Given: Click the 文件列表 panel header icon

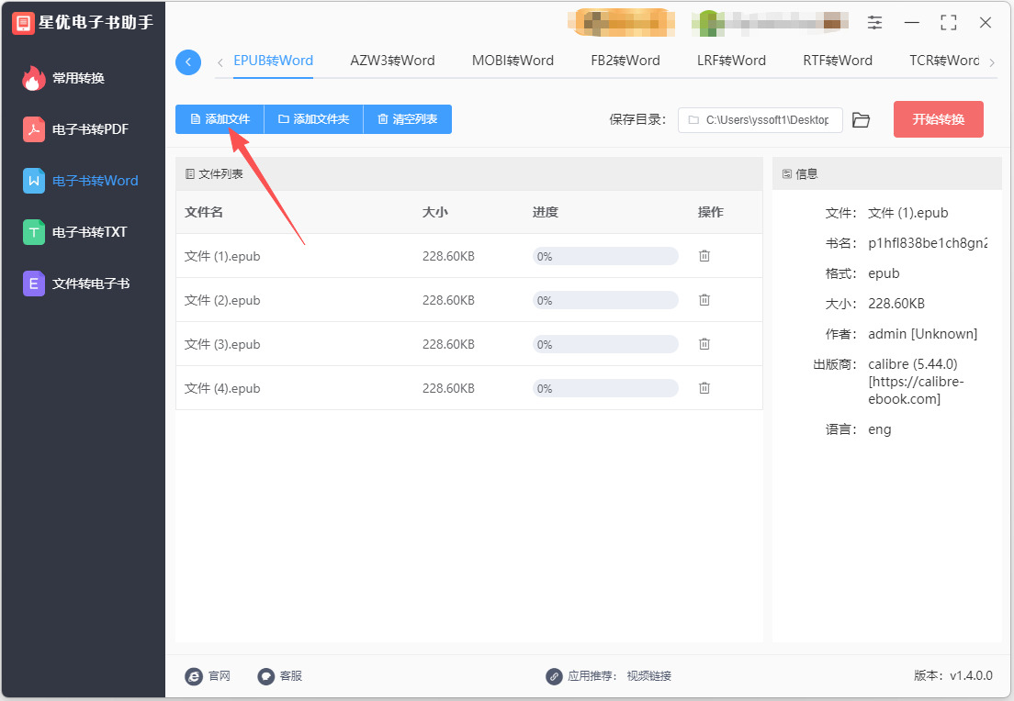Looking at the screenshot, I should (x=189, y=173).
